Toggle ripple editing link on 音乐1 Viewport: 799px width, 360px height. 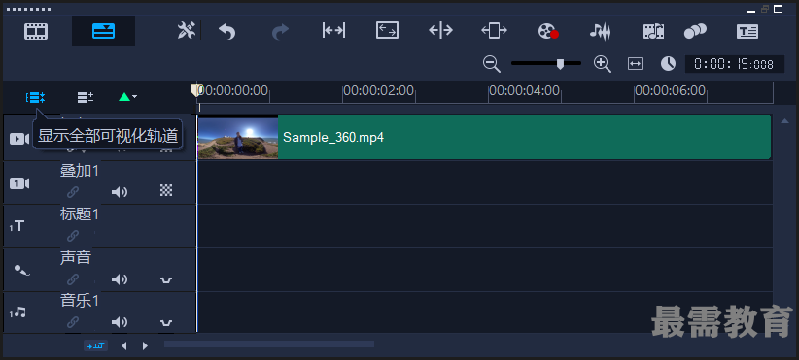point(73,322)
